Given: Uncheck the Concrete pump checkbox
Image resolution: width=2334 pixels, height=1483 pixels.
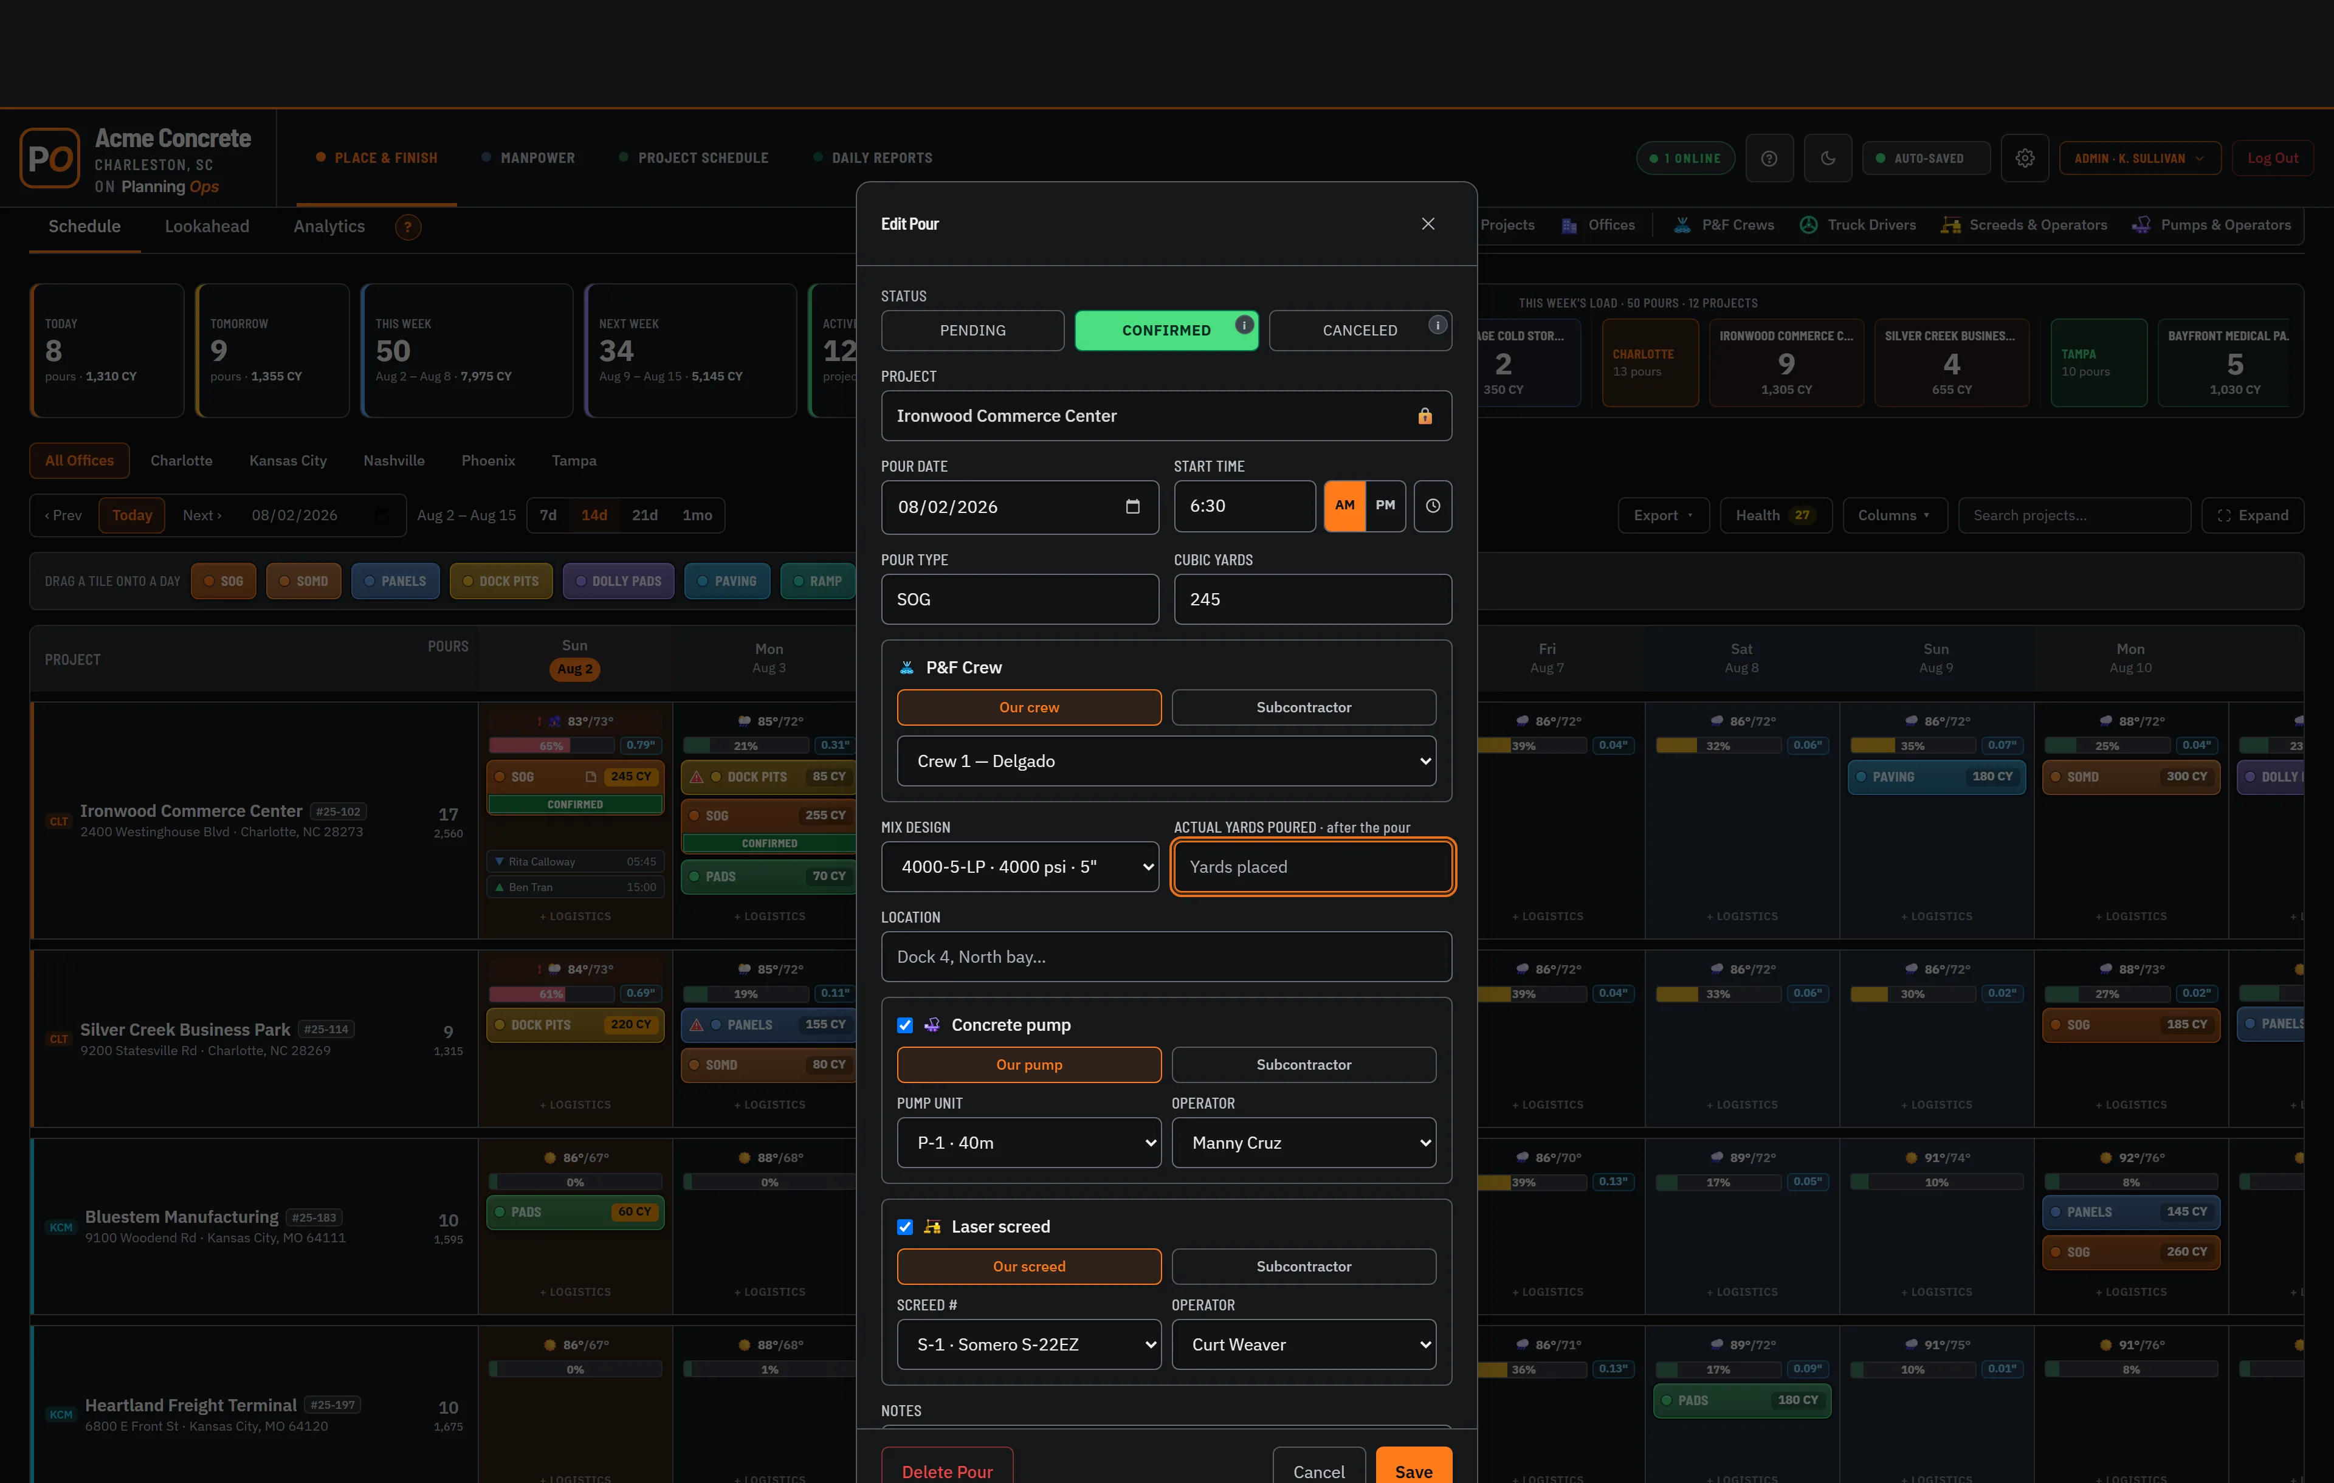Looking at the screenshot, I should (904, 1025).
